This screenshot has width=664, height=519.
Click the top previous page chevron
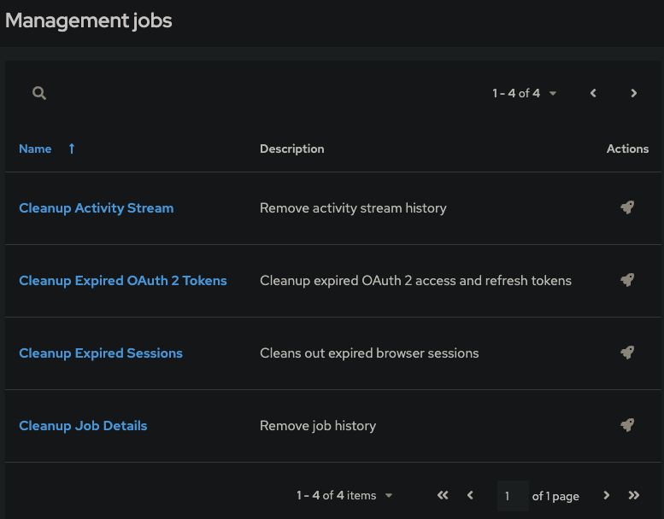(593, 93)
